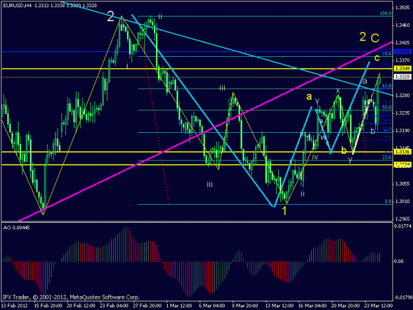This screenshot has width=413, height=310.
Task: Click the 6 Mar 04:00 time label
Action: click(x=211, y=306)
